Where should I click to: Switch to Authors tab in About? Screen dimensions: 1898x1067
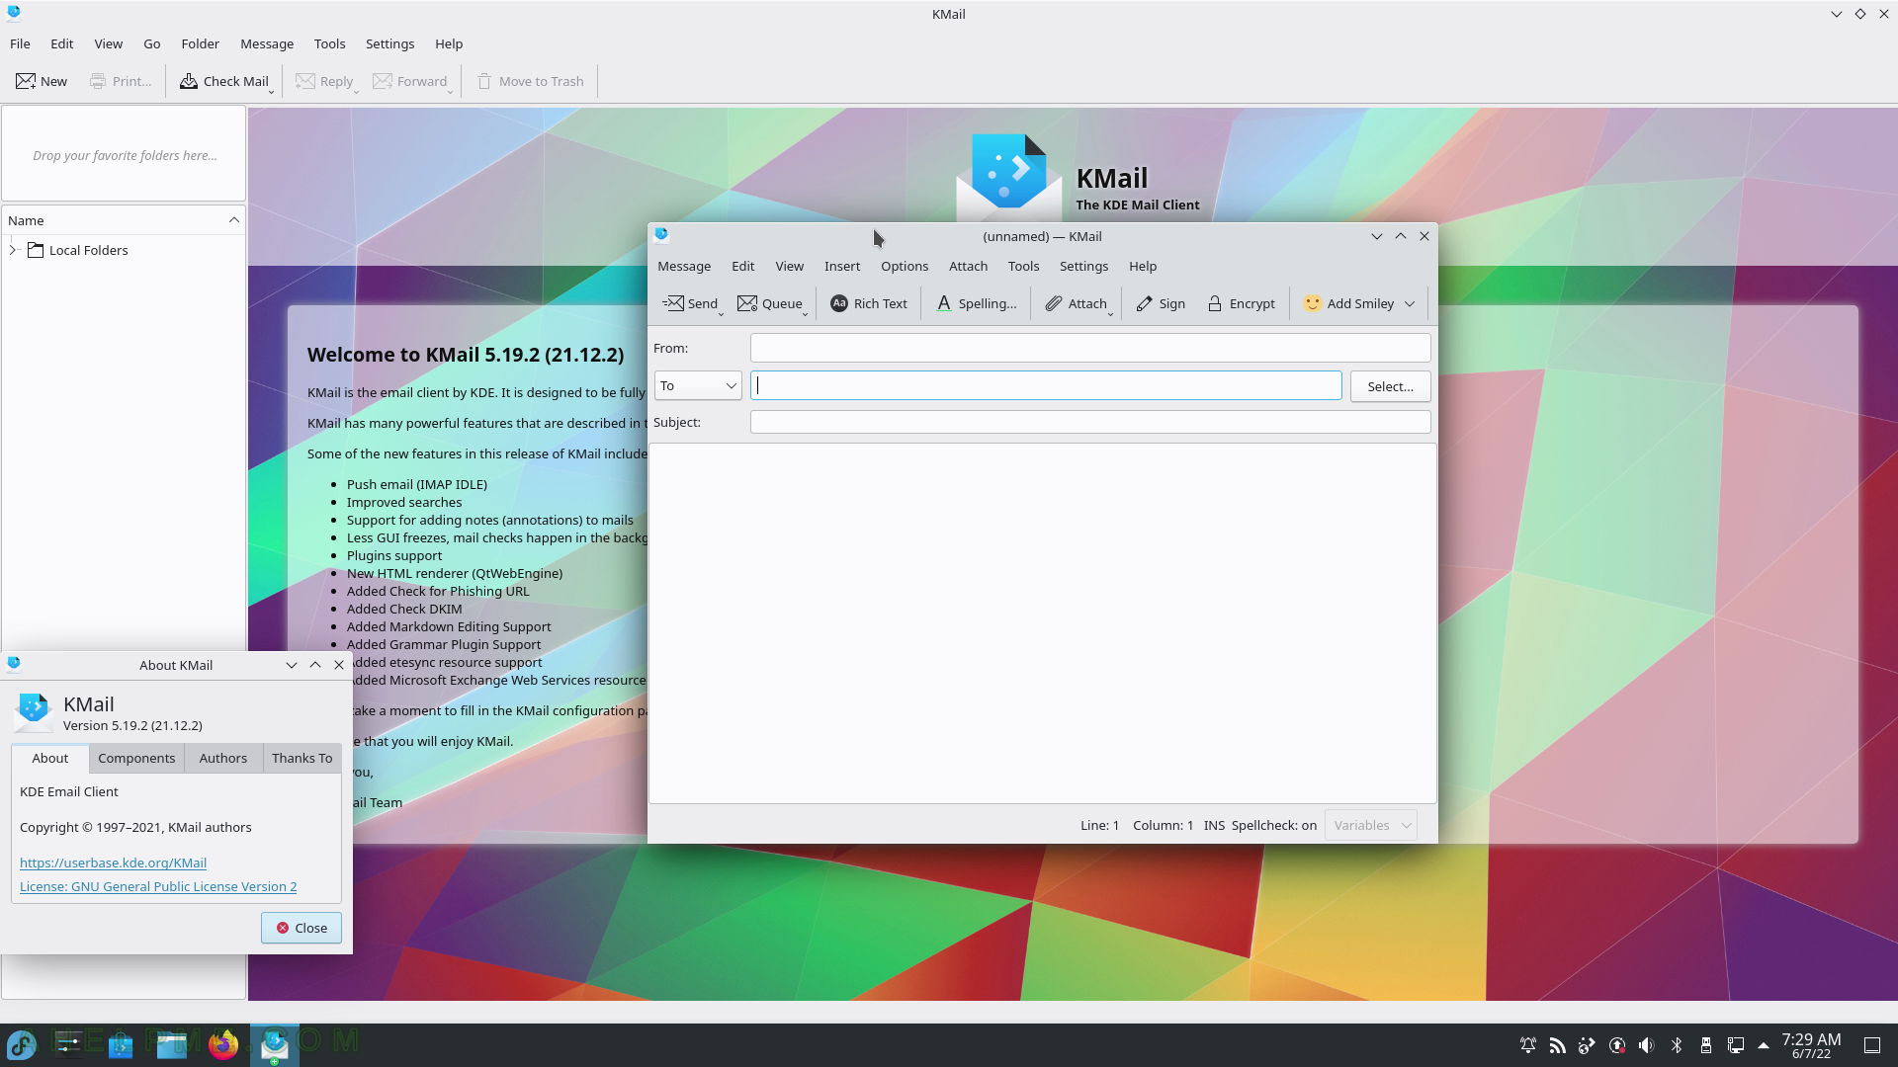(x=223, y=758)
